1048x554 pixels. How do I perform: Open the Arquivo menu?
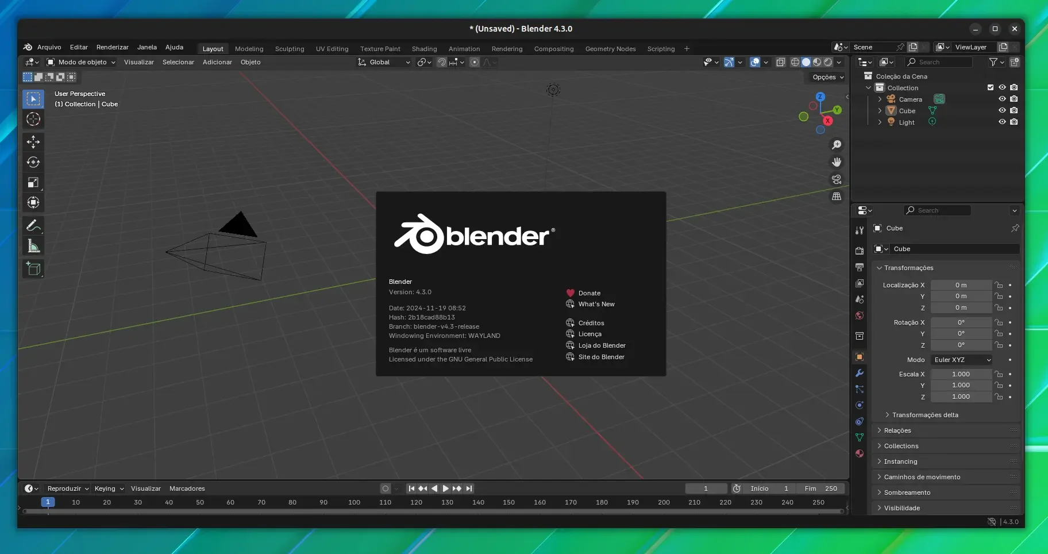pyautogui.click(x=49, y=47)
